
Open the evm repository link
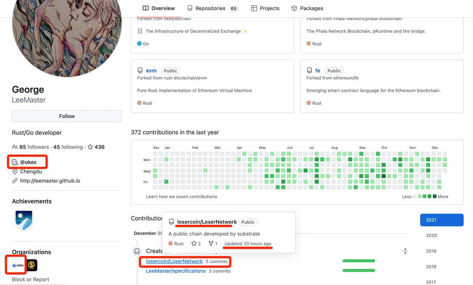(151, 71)
